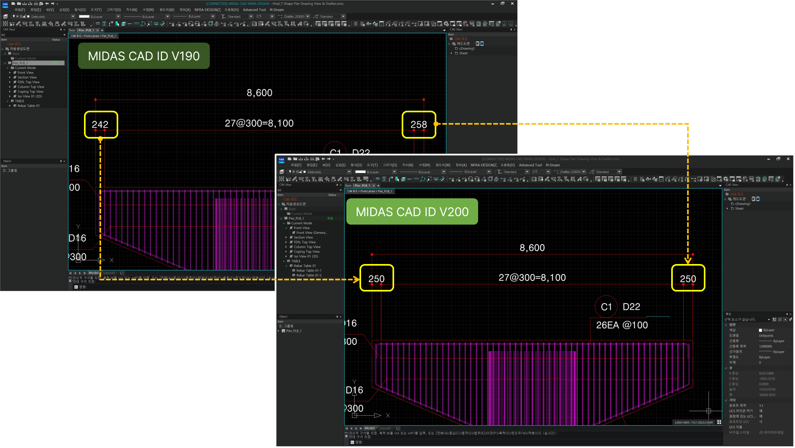Click the undo arrow in V190 quick toolbar
The image size is (795, 448).
click(x=47, y=4)
